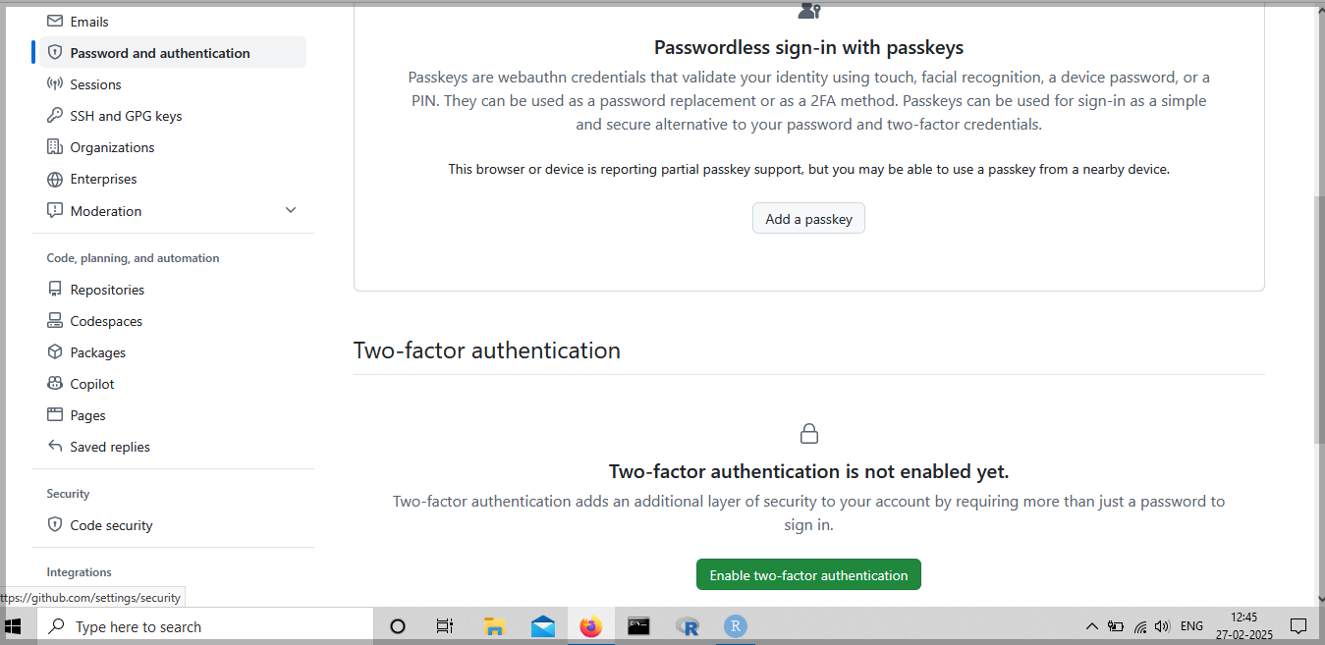Expand the Moderation chevron
This screenshot has width=1325, height=645.
pyautogui.click(x=291, y=210)
